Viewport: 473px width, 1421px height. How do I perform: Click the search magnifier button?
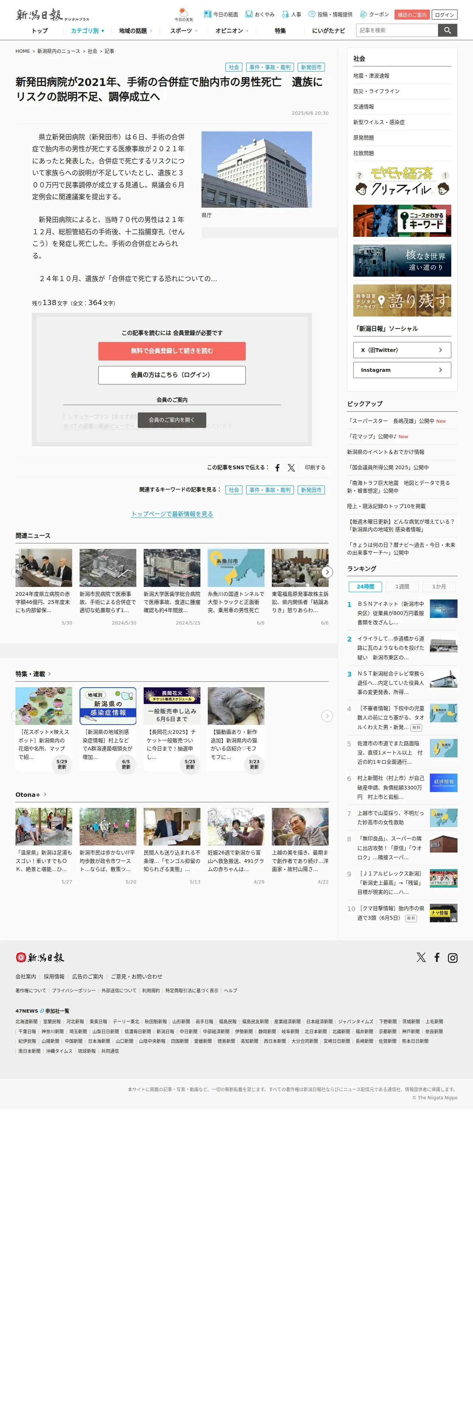click(448, 30)
